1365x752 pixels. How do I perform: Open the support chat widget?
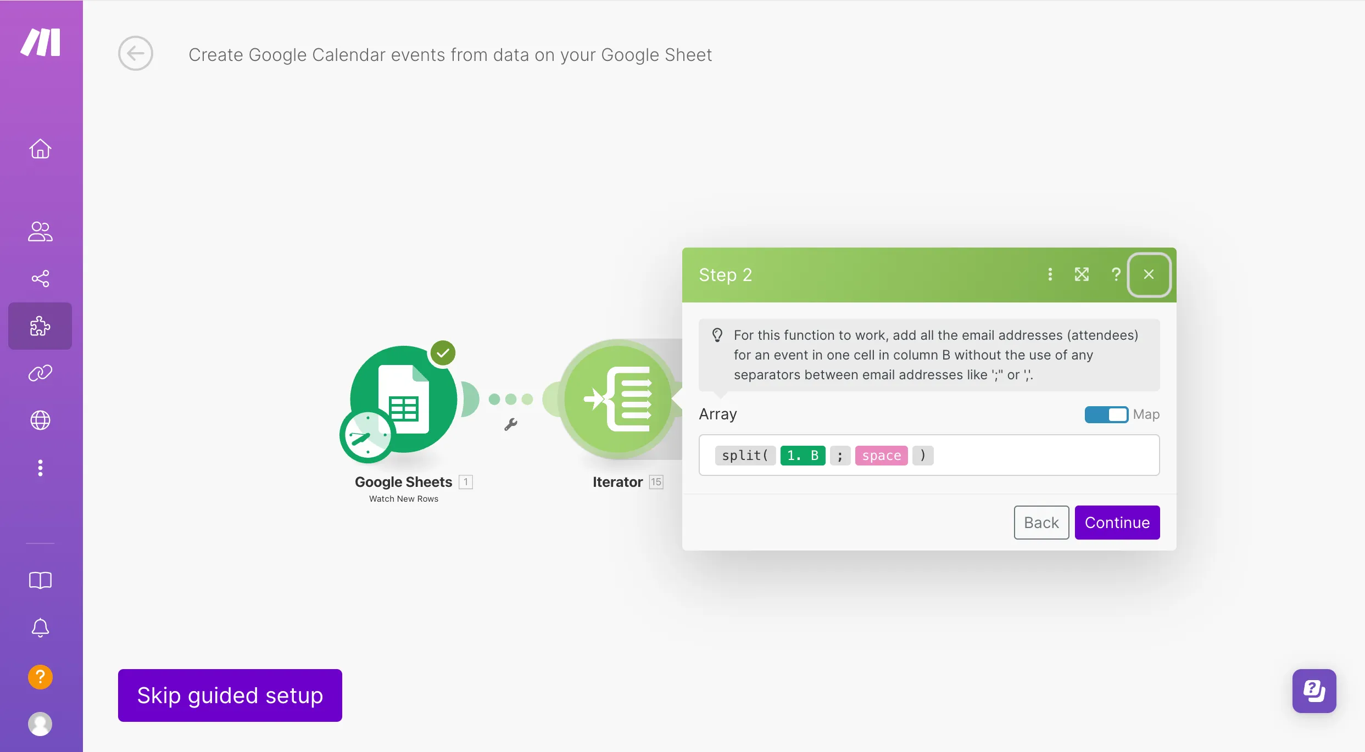coord(1314,691)
